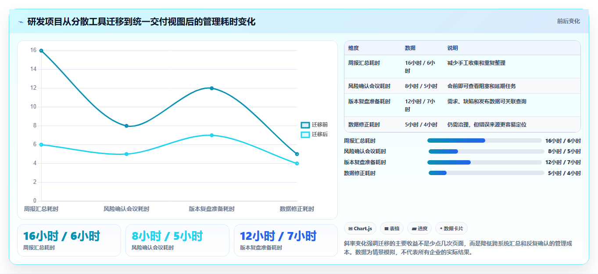The height and width of the screenshot is (274, 598).
Task: Click the 迁移前 point at 风险确认会议耗时 (8)
Action: pyautogui.click(x=126, y=126)
